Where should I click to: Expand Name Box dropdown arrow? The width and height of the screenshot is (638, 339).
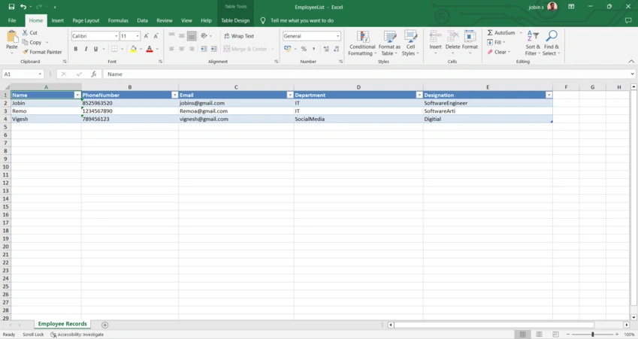[40, 74]
